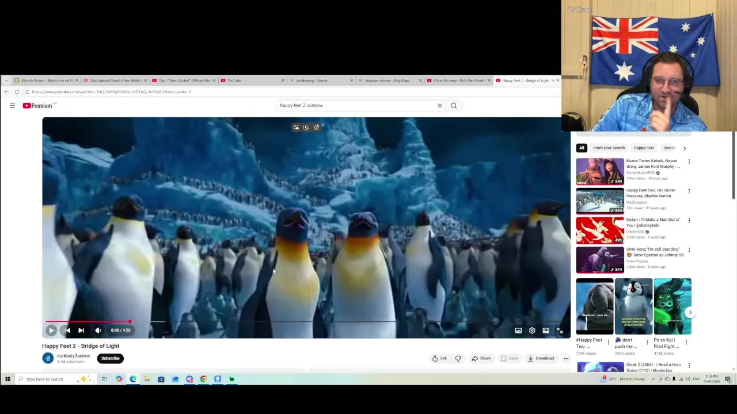Viewport: 737px width, 414px height.
Task: Open YouTube hamburger guide menu
Action: pyautogui.click(x=12, y=105)
